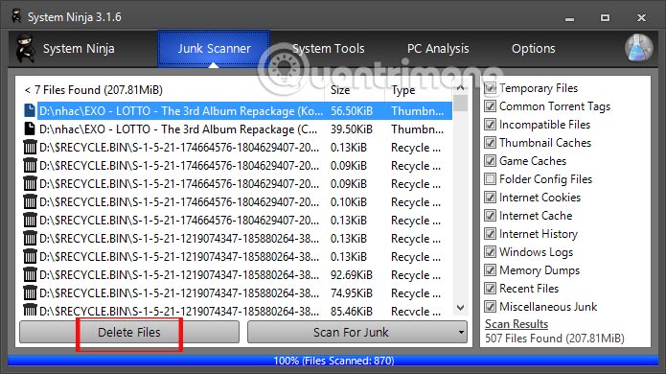666x374 pixels.
Task: Toggle the Windows Logs checkbox
Action: (490, 252)
